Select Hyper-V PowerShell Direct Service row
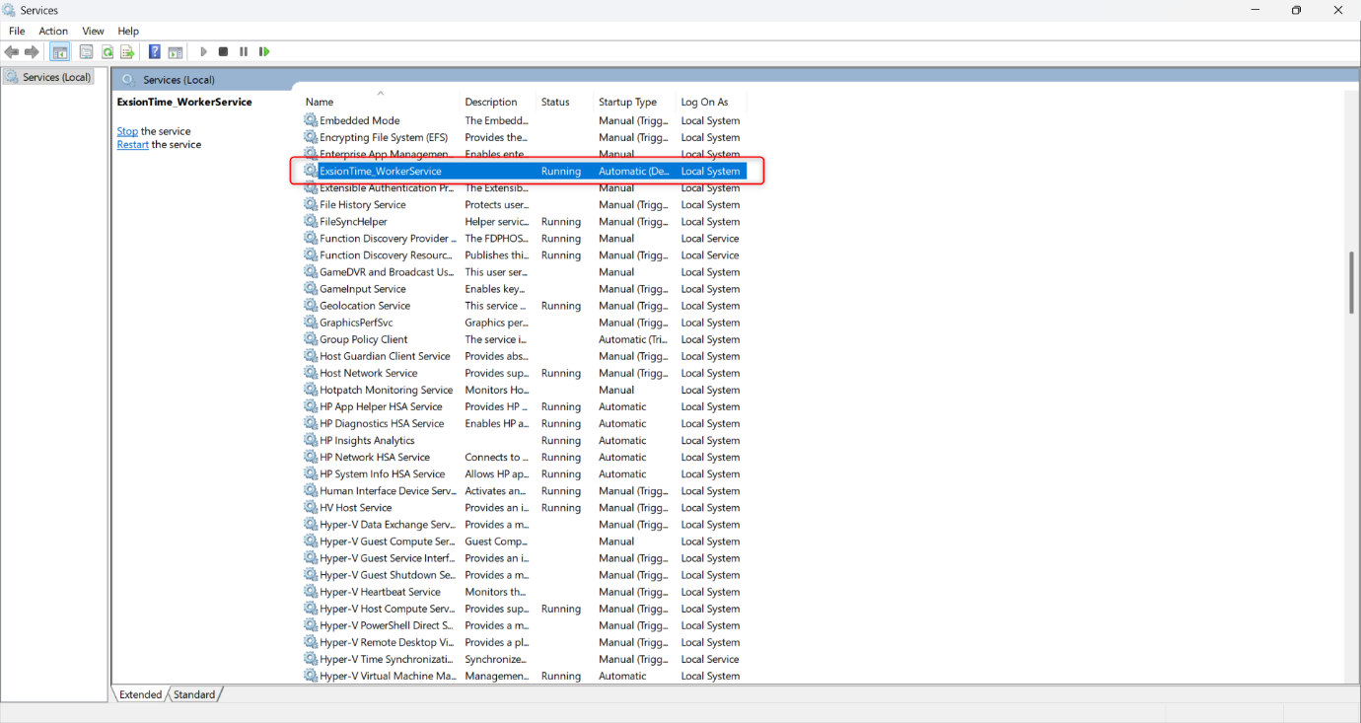The width and height of the screenshot is (1361, 723). [524, 625]
